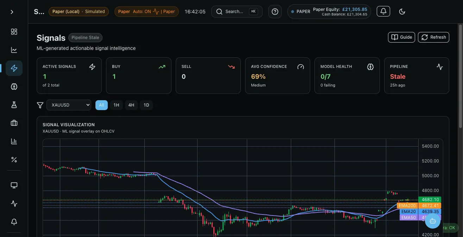This screenshot has height=237, width=463.
Task: Click the 16:42:05 clock display
Action: point(195,12)
